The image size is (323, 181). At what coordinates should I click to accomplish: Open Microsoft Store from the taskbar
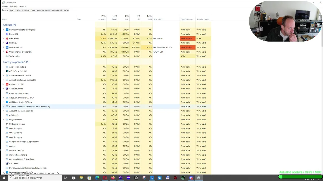[89, 178]
